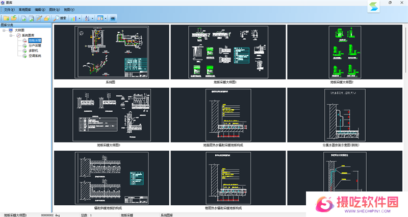Click the 地板采暖 status bar entry
The height and width of the screenshot is (217, 408).
tap(127, 215)
